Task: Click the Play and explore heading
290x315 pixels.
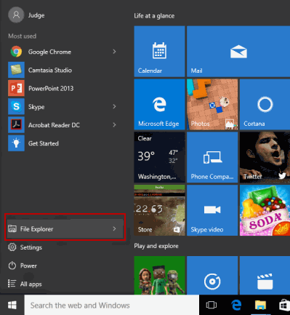Action: tap(156, 246)
